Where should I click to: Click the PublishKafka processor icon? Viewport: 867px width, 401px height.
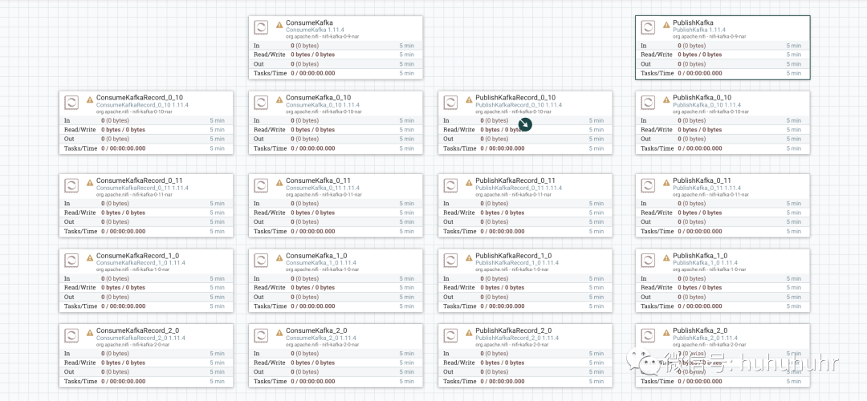[648, 27]
